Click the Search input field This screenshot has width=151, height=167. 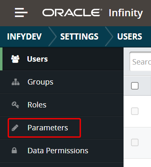(140, 62)
